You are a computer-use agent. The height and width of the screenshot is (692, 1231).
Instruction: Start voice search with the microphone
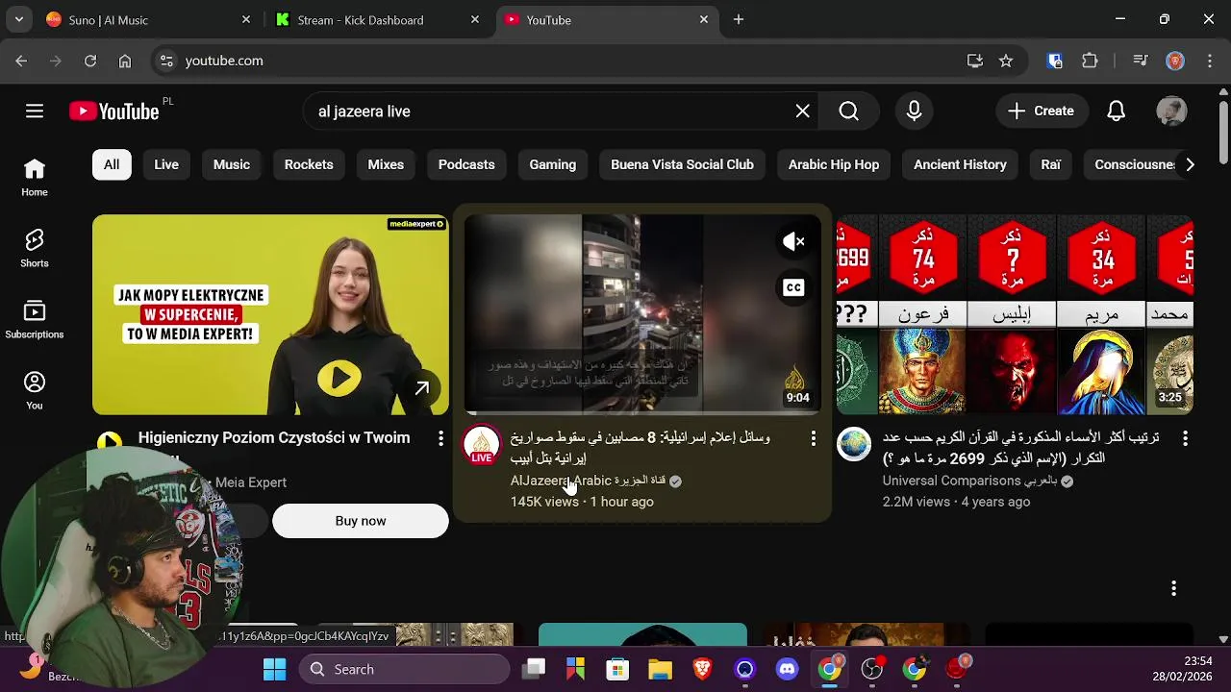coord(915,111)
